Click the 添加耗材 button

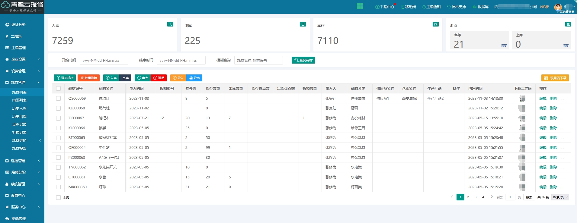point(65,78)
